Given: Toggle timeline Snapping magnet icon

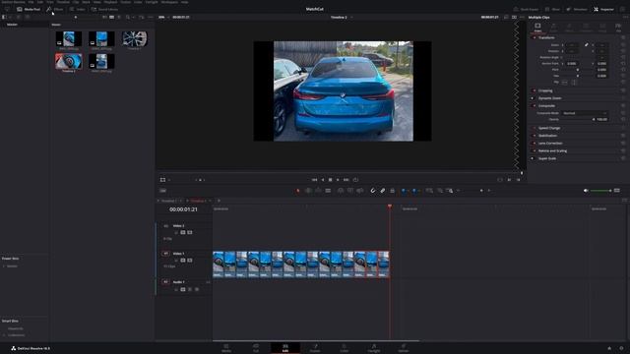Looking at the screenshot, I should (x=372, y=191).
